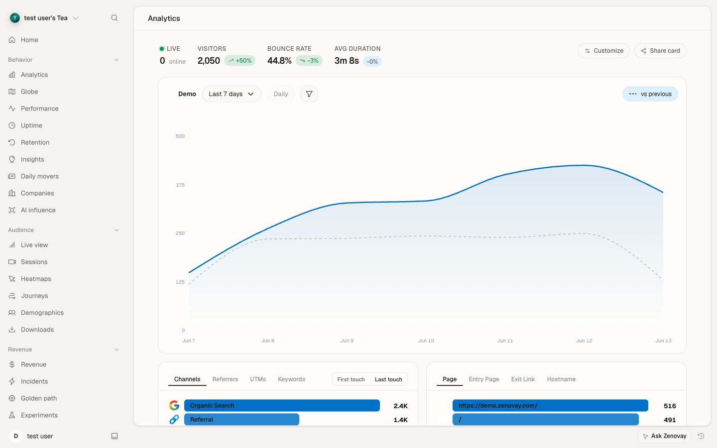Viewport: 717px width, 448px height.
Task: Click the Retention loop icon
Action: point(12,142)
